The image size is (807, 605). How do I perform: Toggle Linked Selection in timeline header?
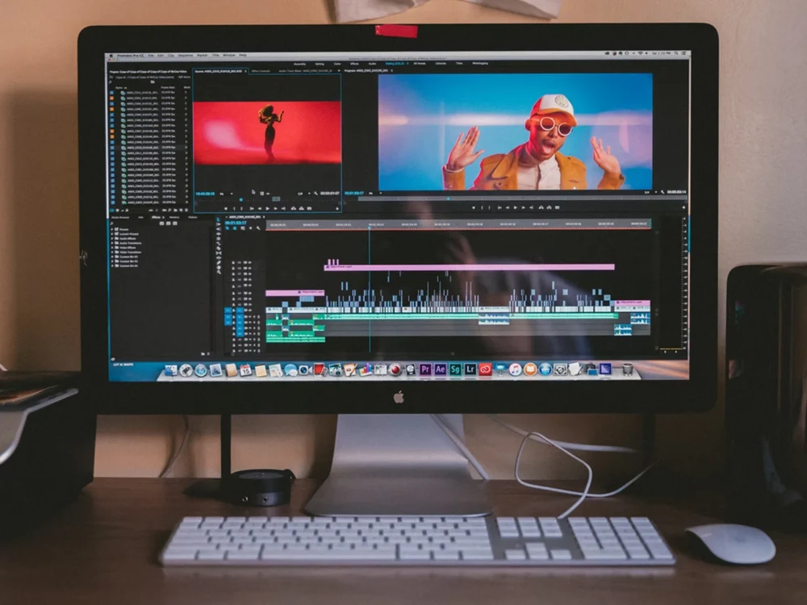click(x=243, y=228)
